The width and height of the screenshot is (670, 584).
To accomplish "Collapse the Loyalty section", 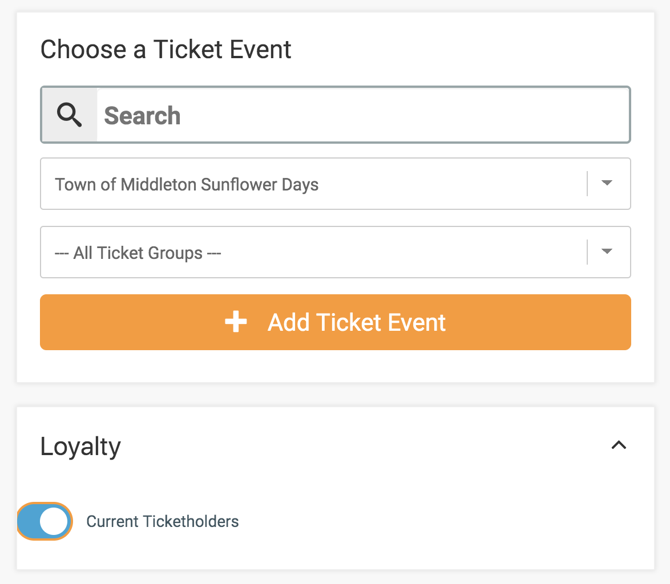I will [x=619, y=445].
